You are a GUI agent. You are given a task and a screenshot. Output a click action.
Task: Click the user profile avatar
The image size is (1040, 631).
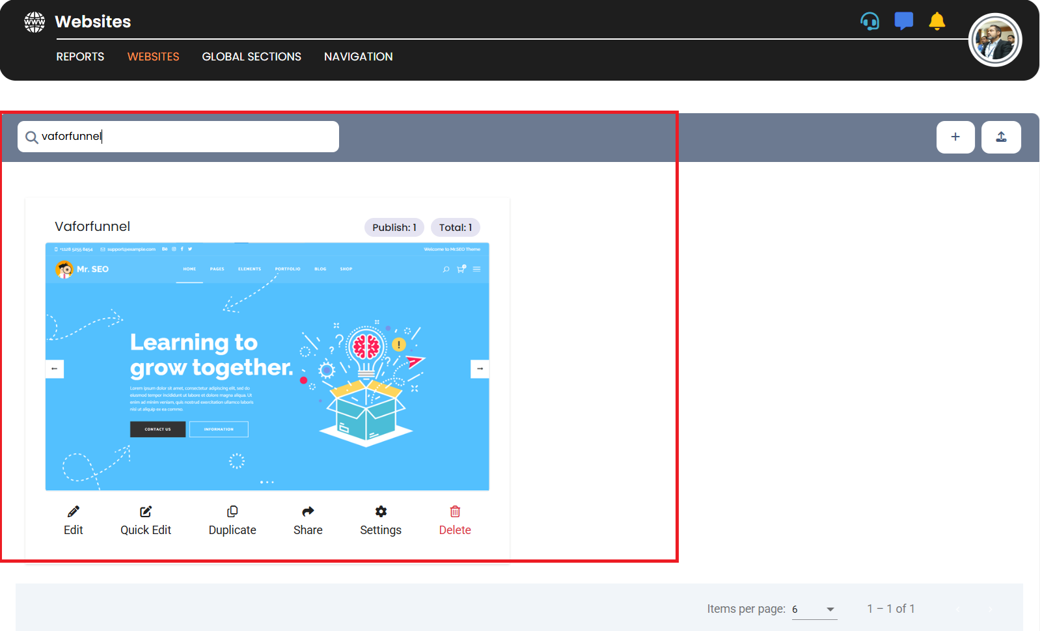coord(994,40)
